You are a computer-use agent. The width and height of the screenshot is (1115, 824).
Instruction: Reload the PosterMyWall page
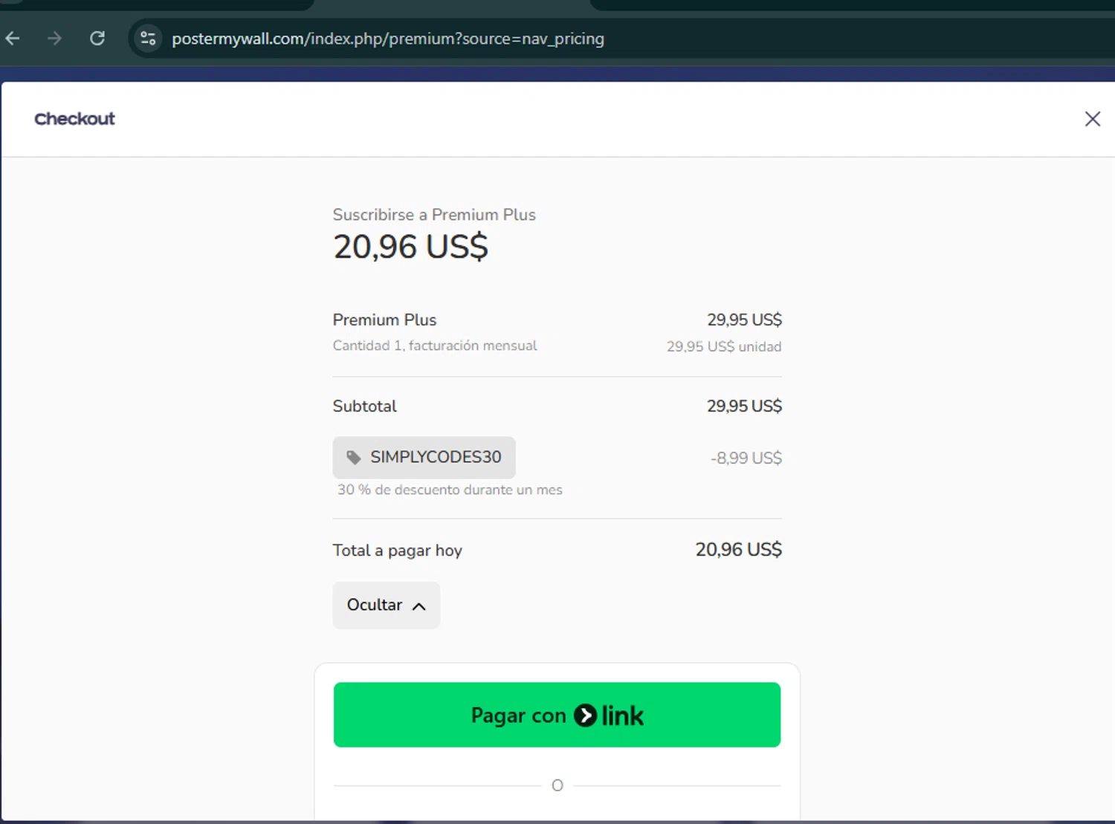point(97,39)
